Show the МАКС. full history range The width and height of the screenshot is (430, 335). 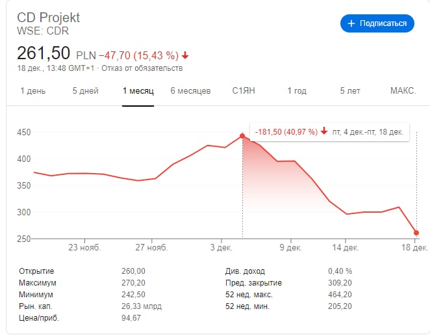click(403, 91)
